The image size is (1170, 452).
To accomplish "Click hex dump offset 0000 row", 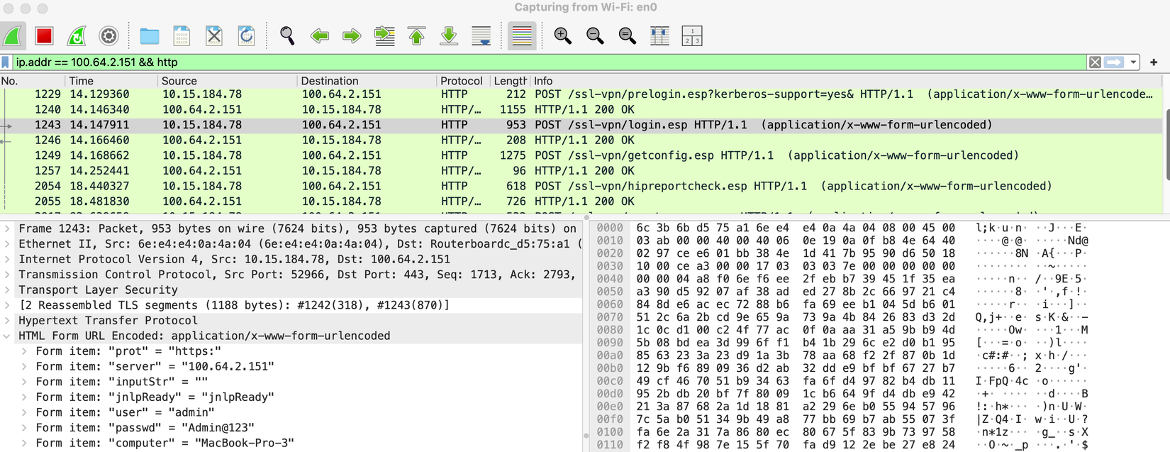I will (x=879, y=228).
